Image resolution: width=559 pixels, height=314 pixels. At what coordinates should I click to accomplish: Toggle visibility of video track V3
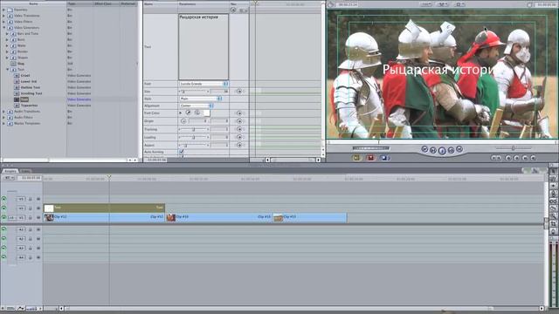click(3, 199)
